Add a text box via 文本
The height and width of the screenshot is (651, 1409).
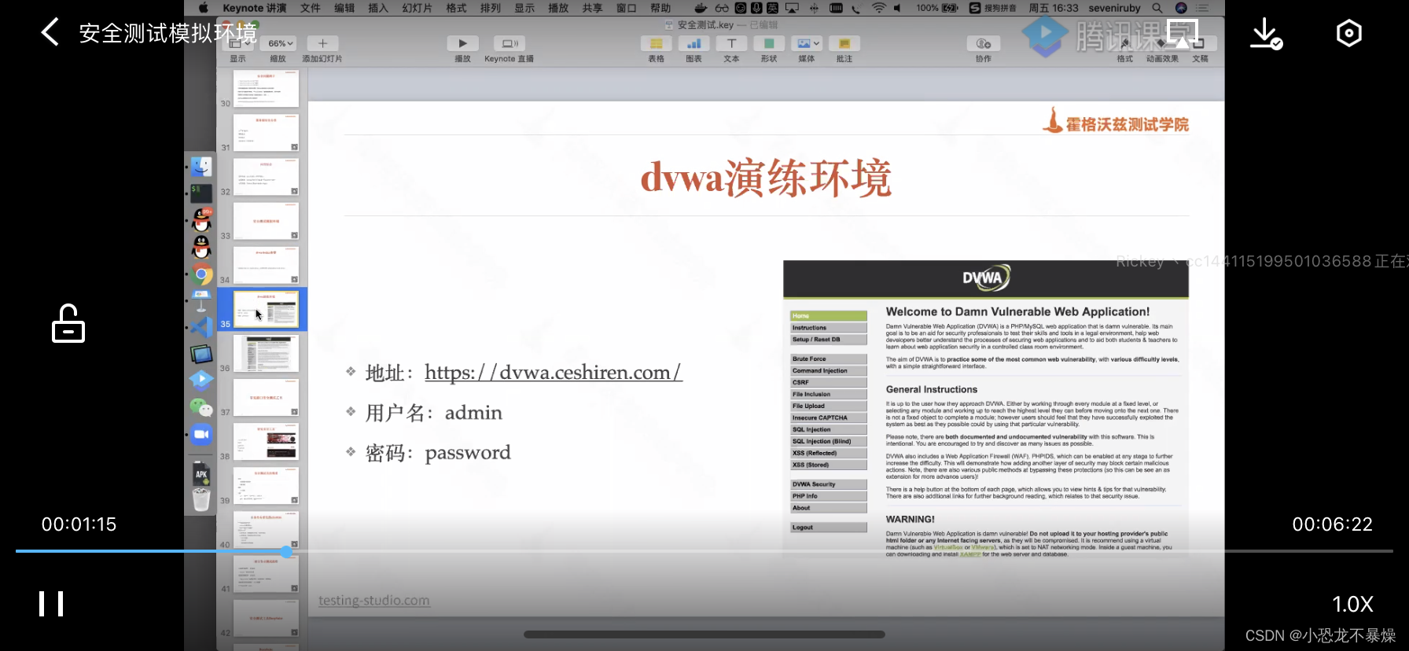pyautogui.click(x=731, y=43)
